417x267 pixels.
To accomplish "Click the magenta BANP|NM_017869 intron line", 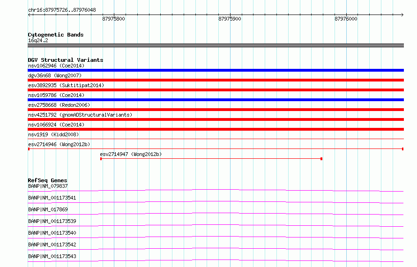I will pos(216,213).
